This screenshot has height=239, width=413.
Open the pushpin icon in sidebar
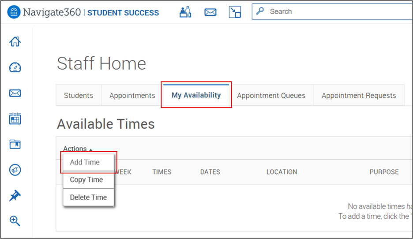[15, 196]
